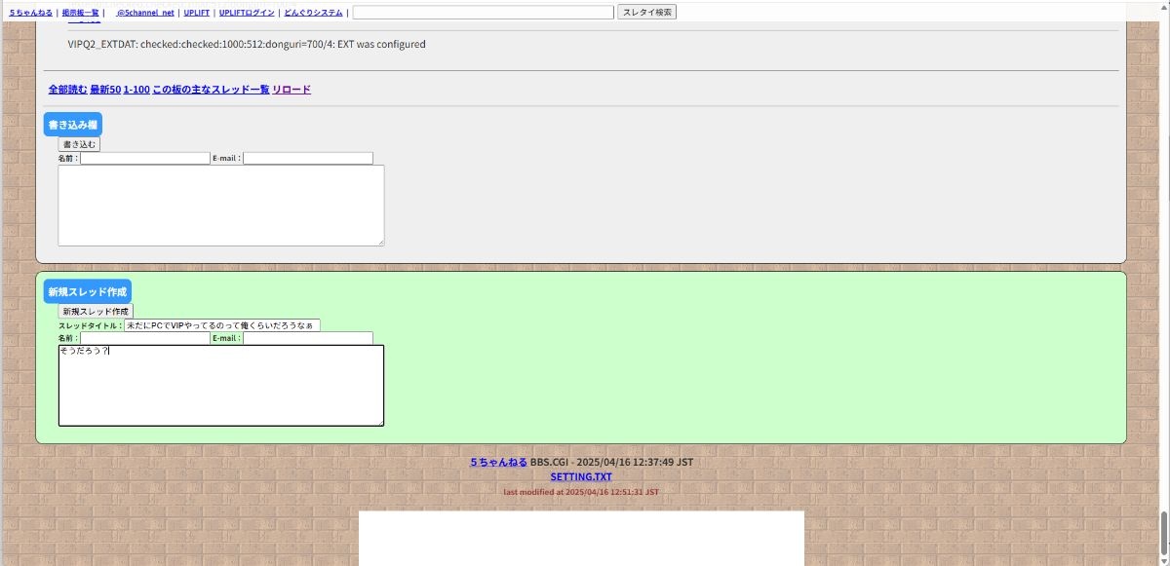Click the リロード link
The width and height of the screenshot is (1170, 566).
(292, 90)
